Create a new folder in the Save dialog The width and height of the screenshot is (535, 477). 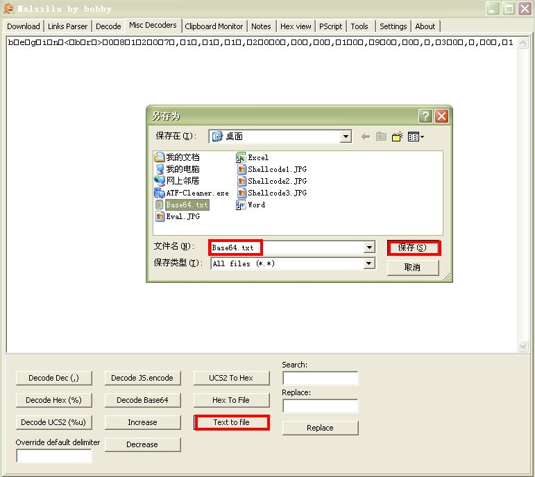[398, 137]
